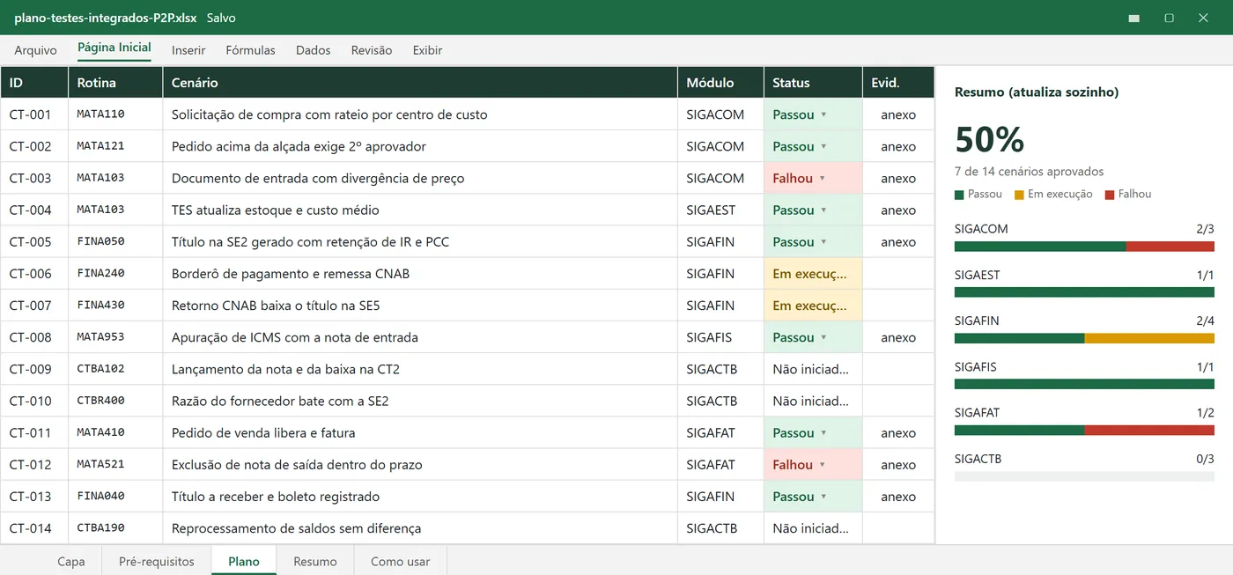The image size is (1233, 575).
Task: Click the red Falhou legend swatch
Action: pyautogui.click(x=1110, y=194)
